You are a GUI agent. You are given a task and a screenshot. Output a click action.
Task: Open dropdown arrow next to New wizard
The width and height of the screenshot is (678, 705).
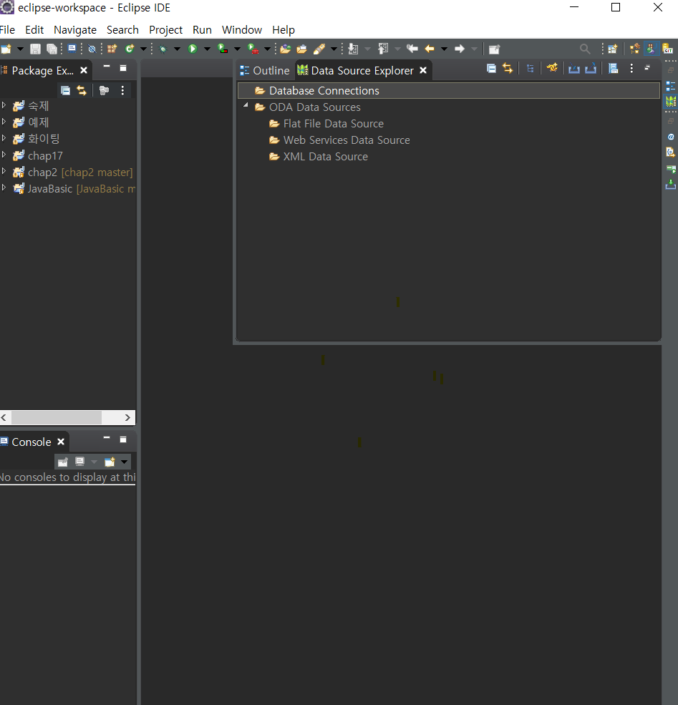(20, 49)
